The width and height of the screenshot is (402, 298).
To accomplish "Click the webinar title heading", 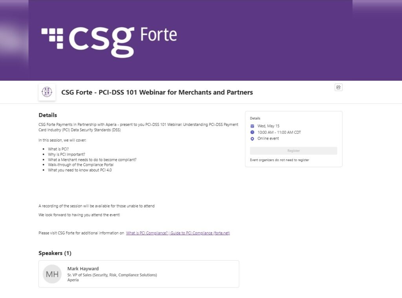I will [157, 92].
